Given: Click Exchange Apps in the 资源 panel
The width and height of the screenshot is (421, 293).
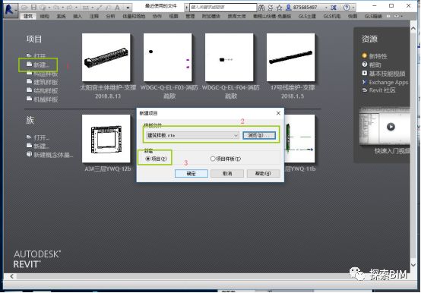Looking at the screenshot, I should (x=385, y=82).
